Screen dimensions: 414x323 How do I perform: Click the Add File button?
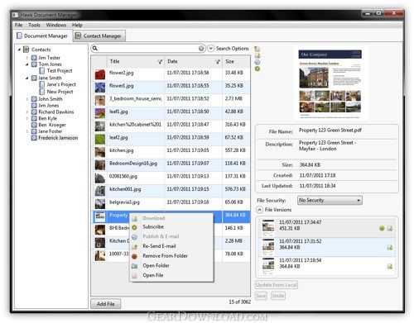106,304
